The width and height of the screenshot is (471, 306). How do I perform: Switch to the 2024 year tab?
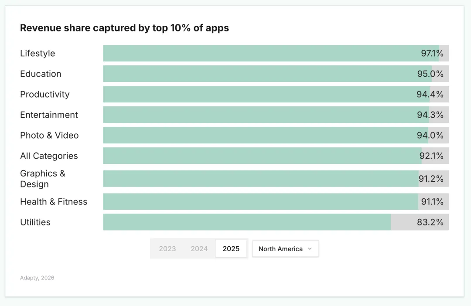199,249
